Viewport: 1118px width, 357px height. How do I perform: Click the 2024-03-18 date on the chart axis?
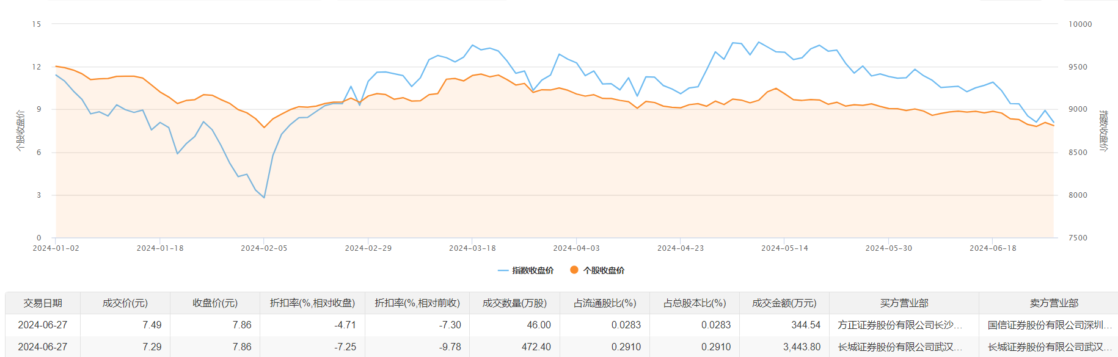[x=472, y=248]
